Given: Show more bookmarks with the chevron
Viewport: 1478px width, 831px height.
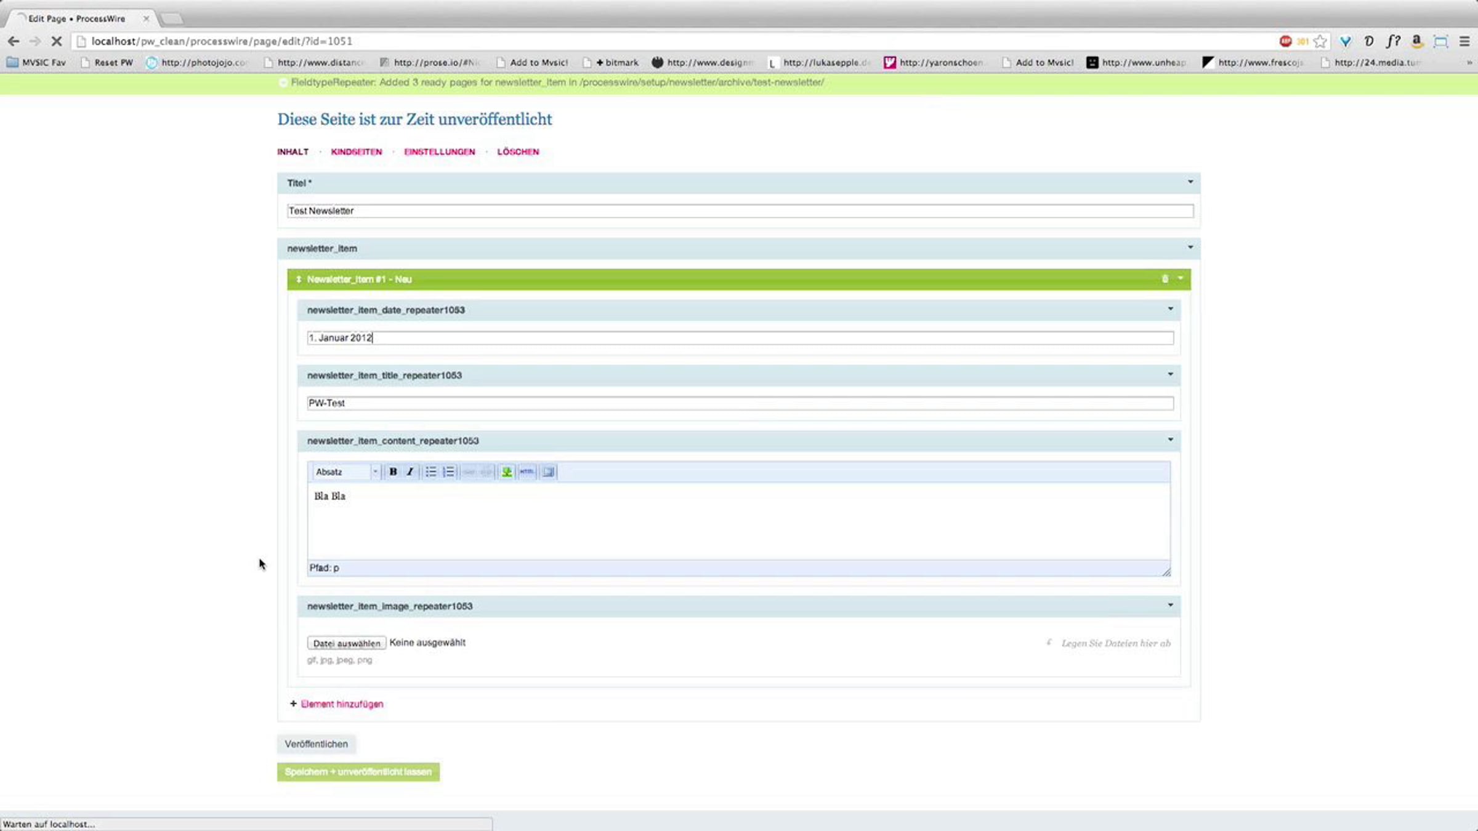Looking at the screenshot, I should coord(1469,62).
